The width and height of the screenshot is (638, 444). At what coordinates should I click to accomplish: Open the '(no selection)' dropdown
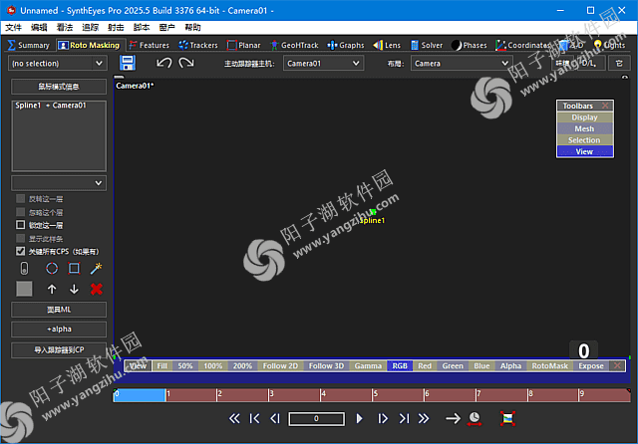pyautogui.click(x=58, y=64)
